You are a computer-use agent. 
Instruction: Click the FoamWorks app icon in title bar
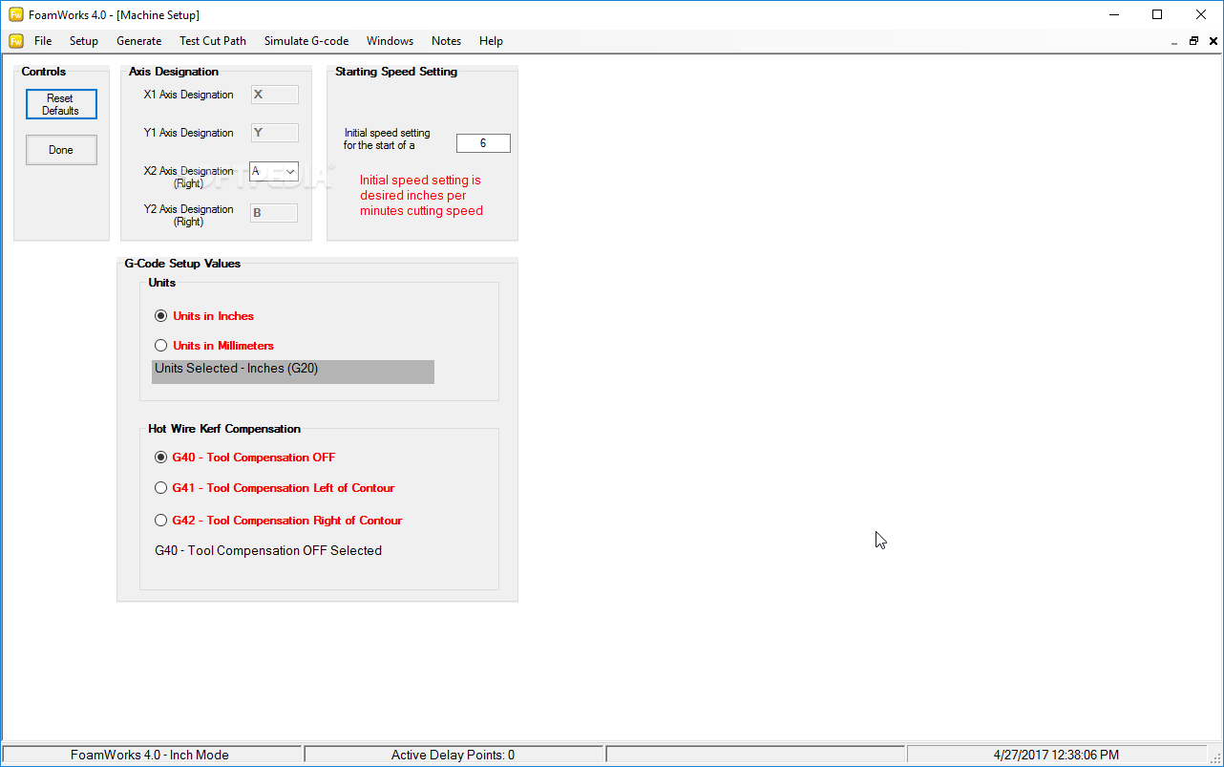click(x=15, y=14)
